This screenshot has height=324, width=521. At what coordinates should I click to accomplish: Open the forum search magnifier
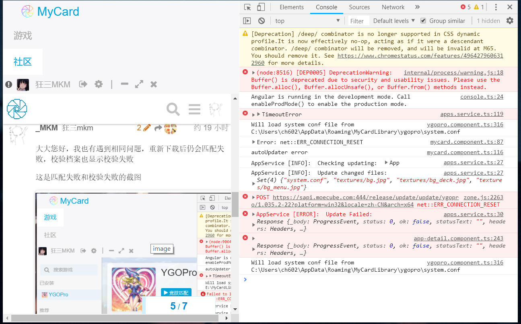pos(173,109)
